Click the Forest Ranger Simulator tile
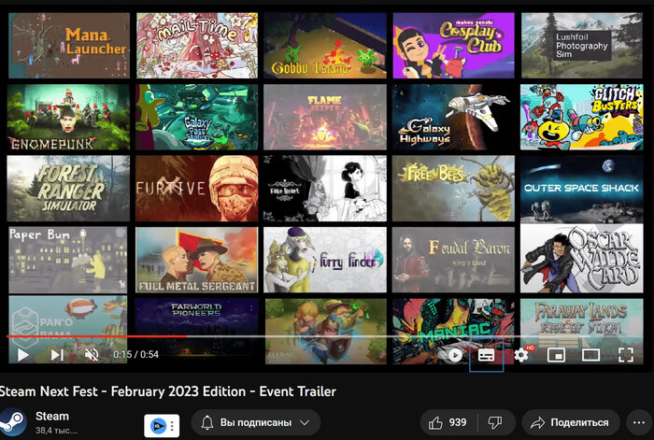 (x=68, y=189)
